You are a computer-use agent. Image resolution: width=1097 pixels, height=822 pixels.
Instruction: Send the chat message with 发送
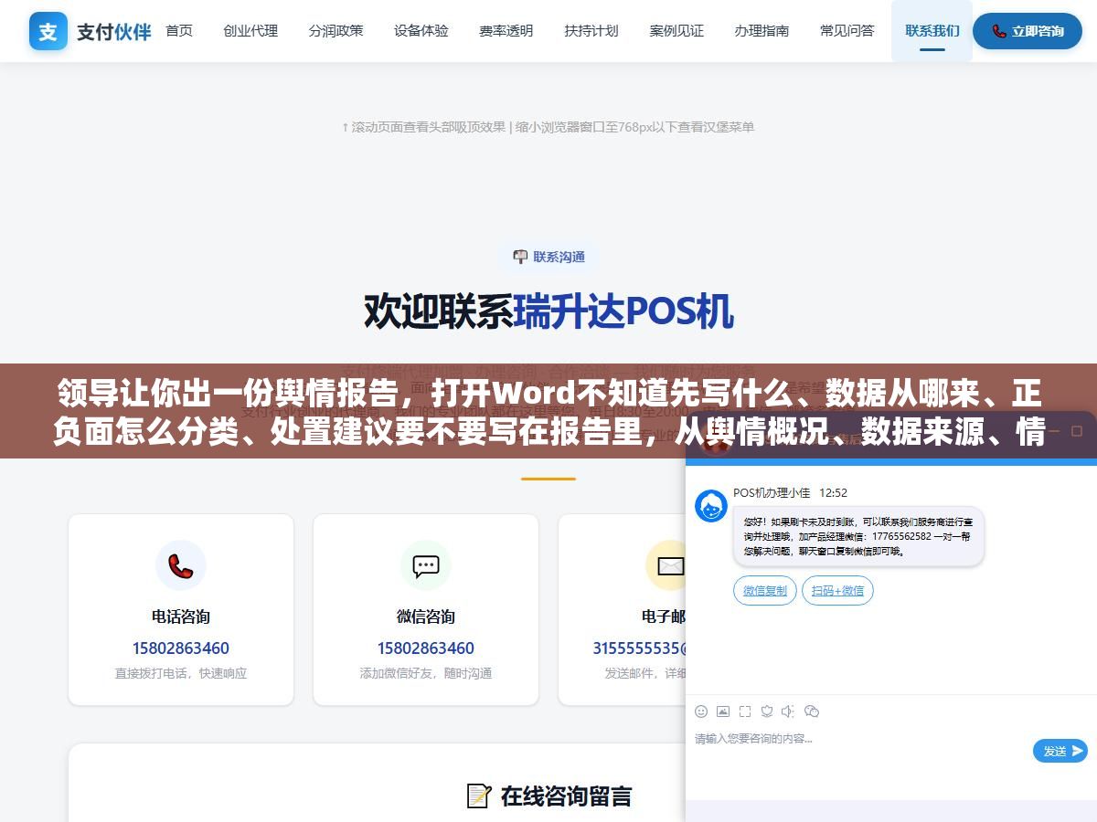[1060, 751]
